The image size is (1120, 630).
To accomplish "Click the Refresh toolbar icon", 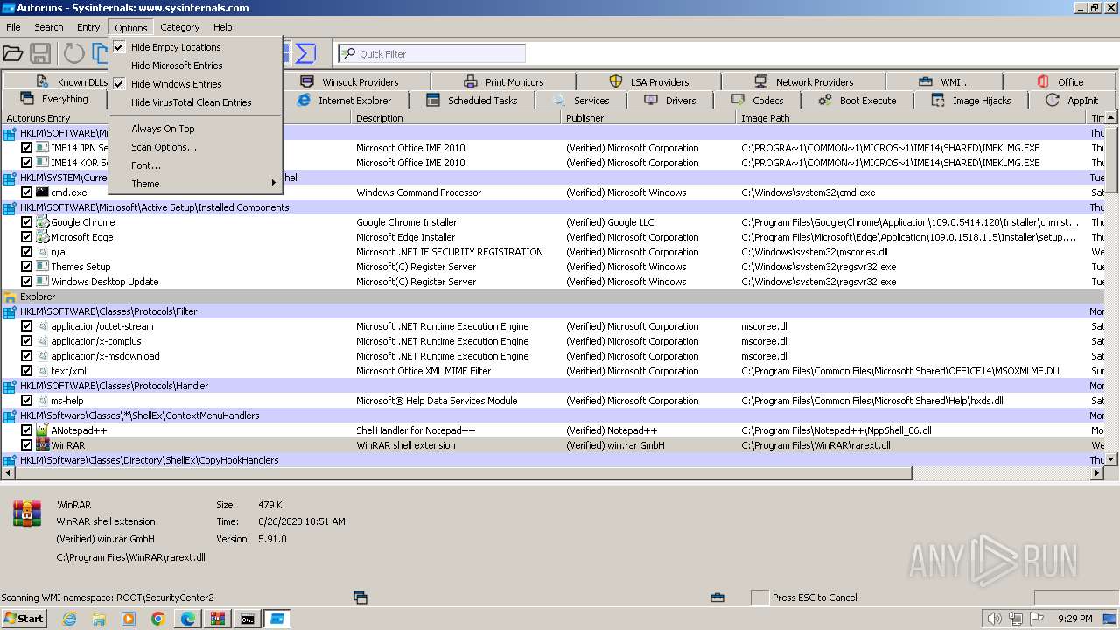I will 74,53.
